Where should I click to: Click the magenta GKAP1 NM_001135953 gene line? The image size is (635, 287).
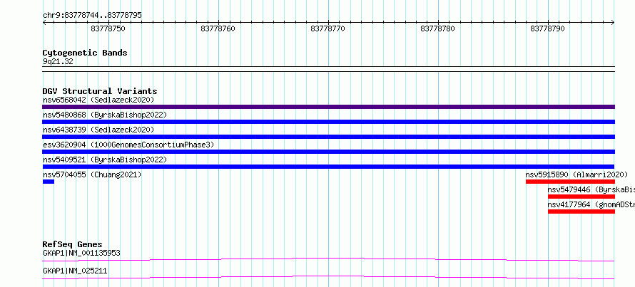tap(328, 259)
